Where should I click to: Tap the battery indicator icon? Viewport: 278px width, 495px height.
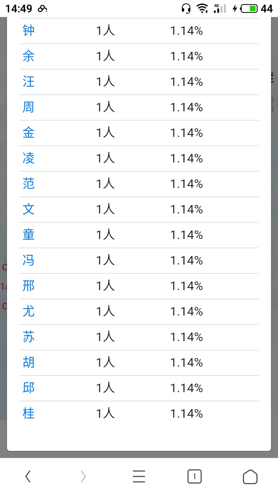click(x=249, y=9)
